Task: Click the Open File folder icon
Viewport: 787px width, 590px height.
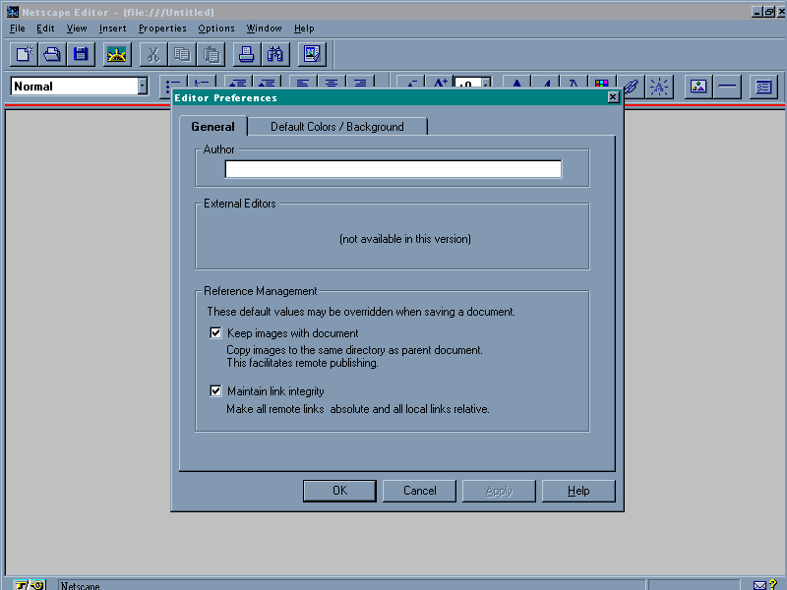Action: (x=52, y=54)
